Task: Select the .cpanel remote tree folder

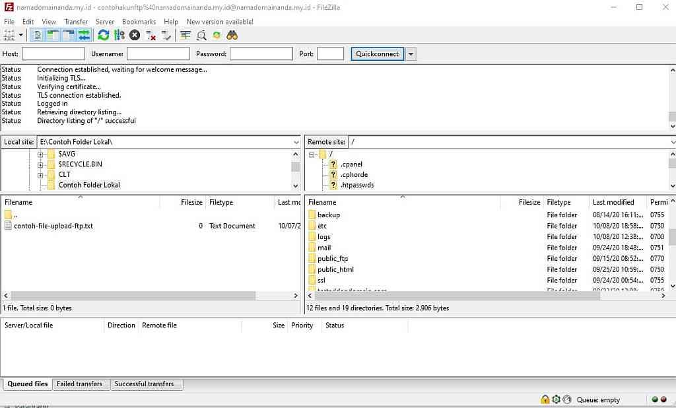Action: (x=351, y=164)
